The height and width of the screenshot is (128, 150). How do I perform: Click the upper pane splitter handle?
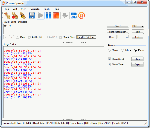pyautogui.click(x=74, y=42)
